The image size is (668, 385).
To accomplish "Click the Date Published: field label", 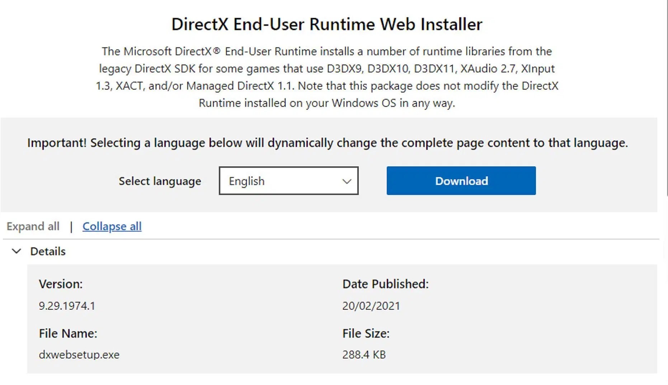I will (x=385, y=284).
